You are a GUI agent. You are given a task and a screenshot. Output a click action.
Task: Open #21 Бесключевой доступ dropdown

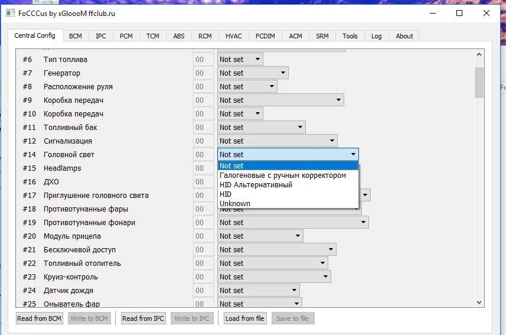click(276, 250)
